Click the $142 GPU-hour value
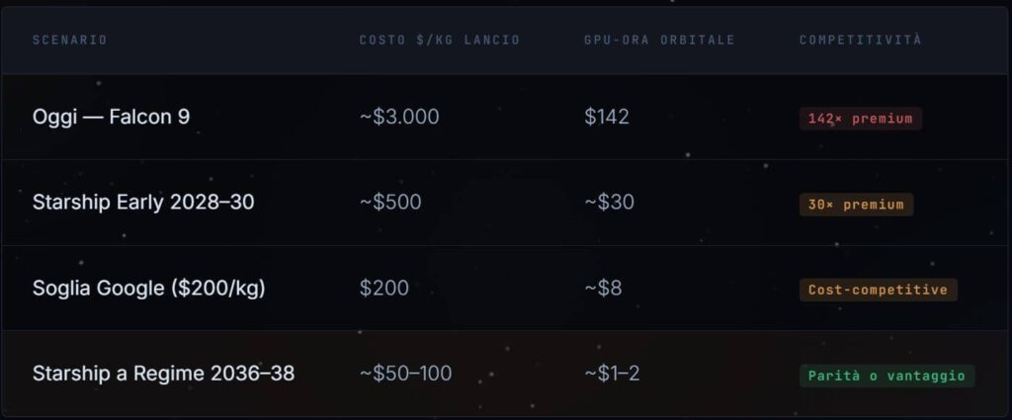Screen dimensions: 1012x420 606,117
